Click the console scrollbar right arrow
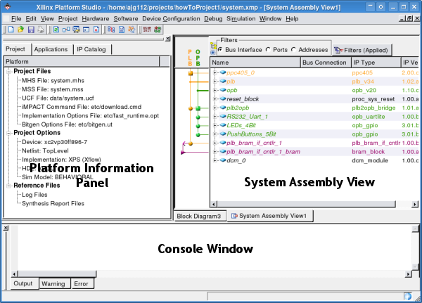 click(408, 274)
